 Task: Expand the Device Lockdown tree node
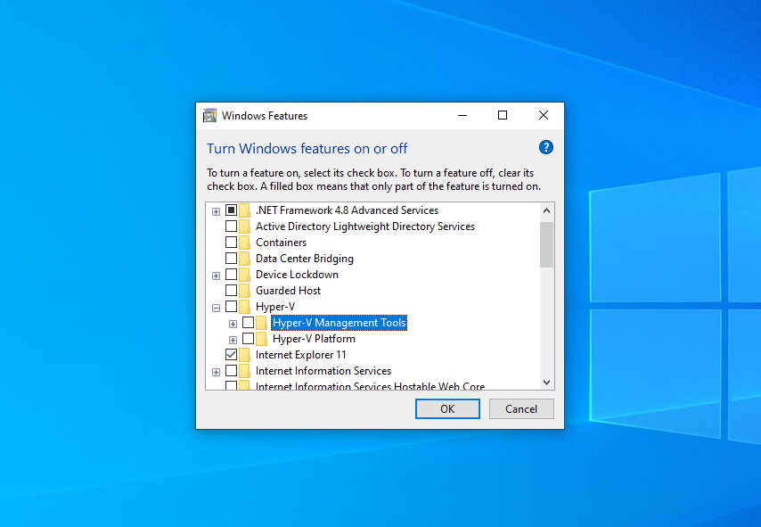click(216, 276)
